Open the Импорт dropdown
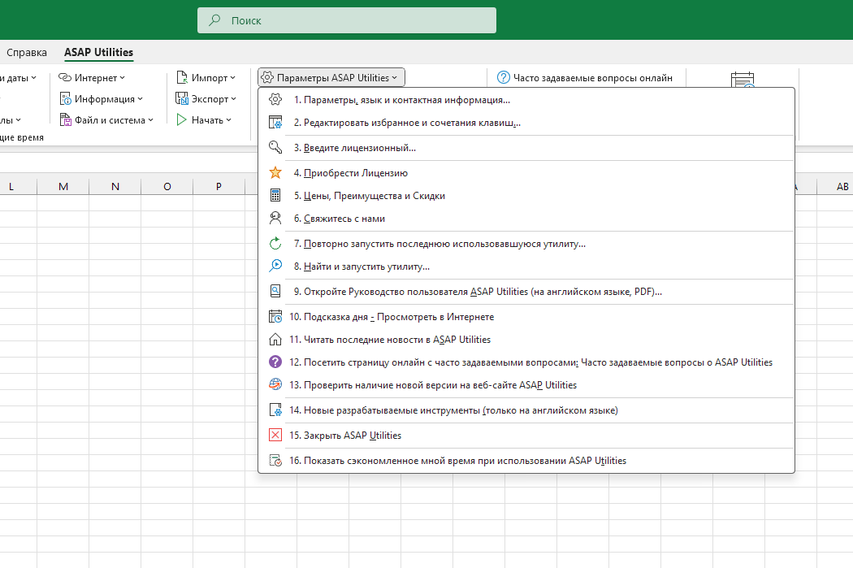Screen dimensions: 853x568 point(206,78)
